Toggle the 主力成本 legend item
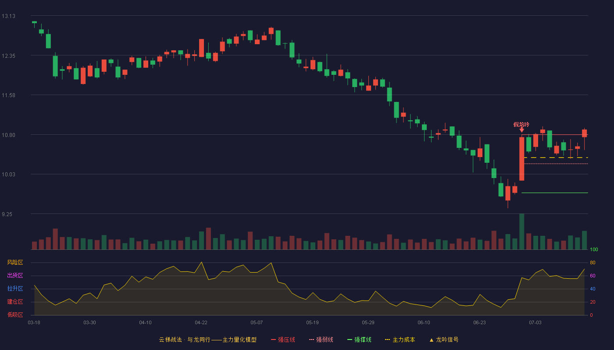The width and height of the screenshot is (614, 350). point(400,339)
